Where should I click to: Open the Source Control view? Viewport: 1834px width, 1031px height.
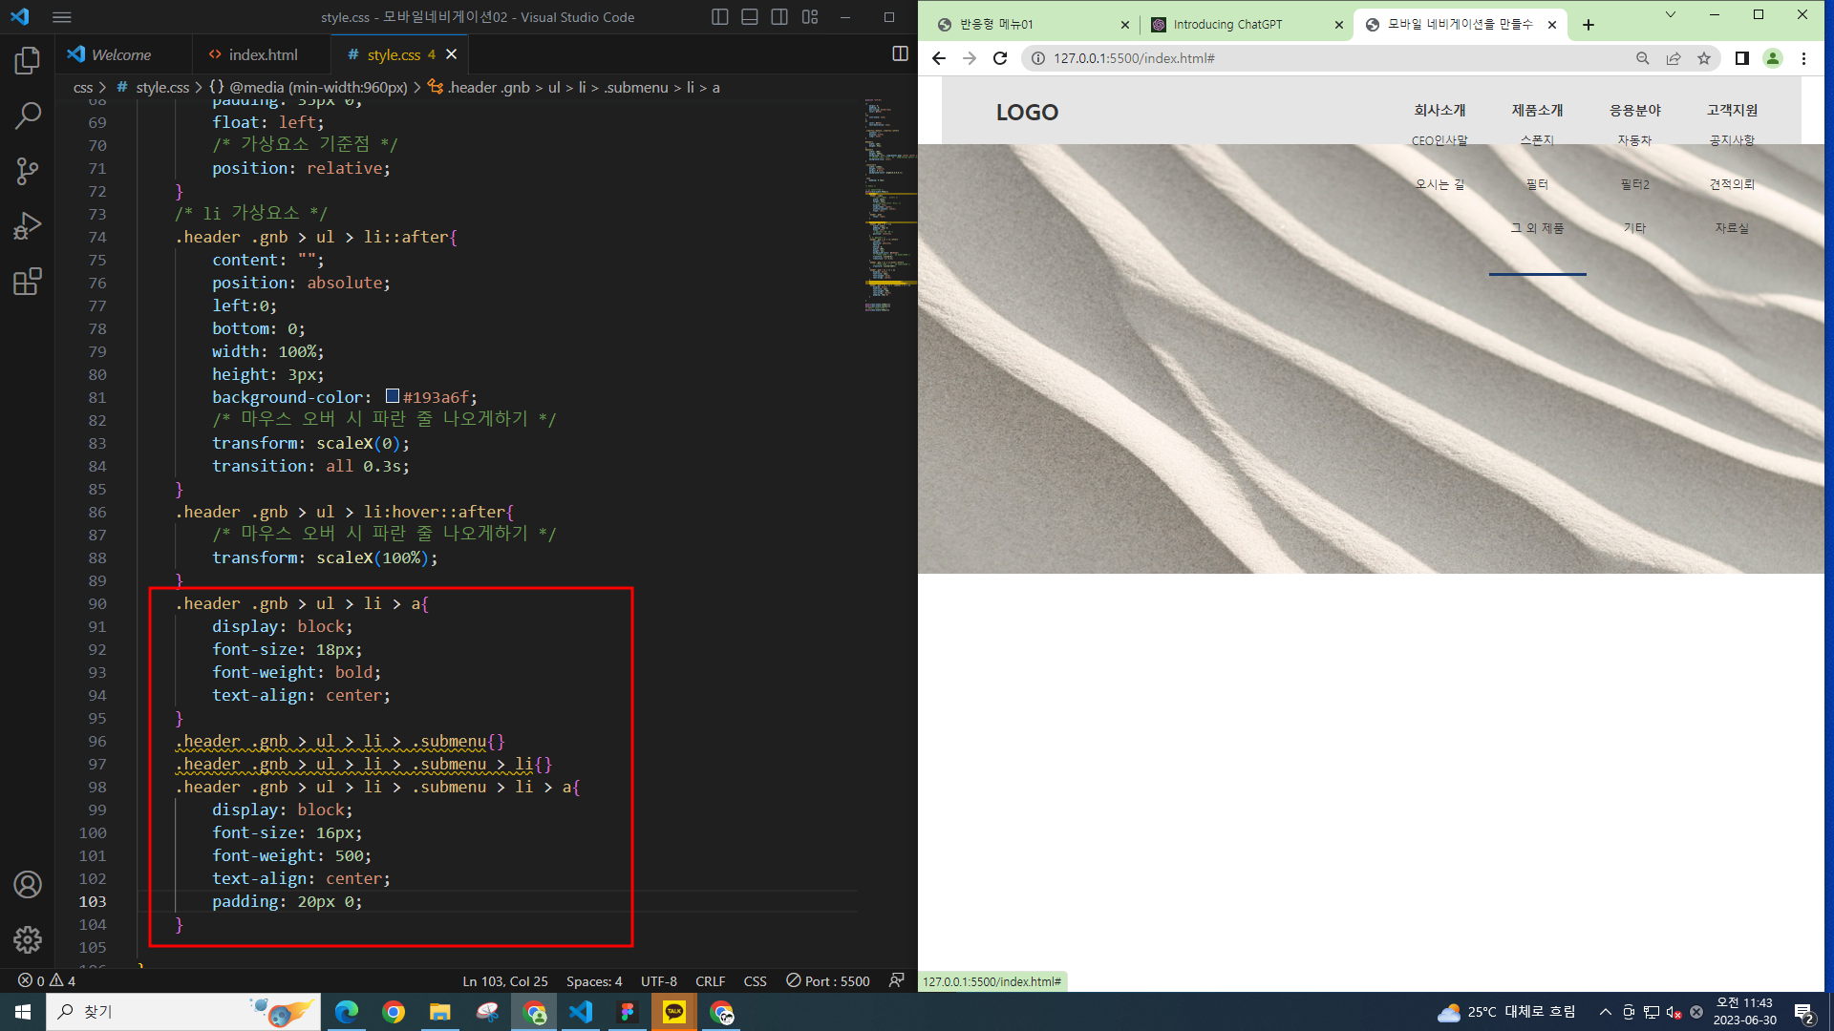tap(27, 172)
